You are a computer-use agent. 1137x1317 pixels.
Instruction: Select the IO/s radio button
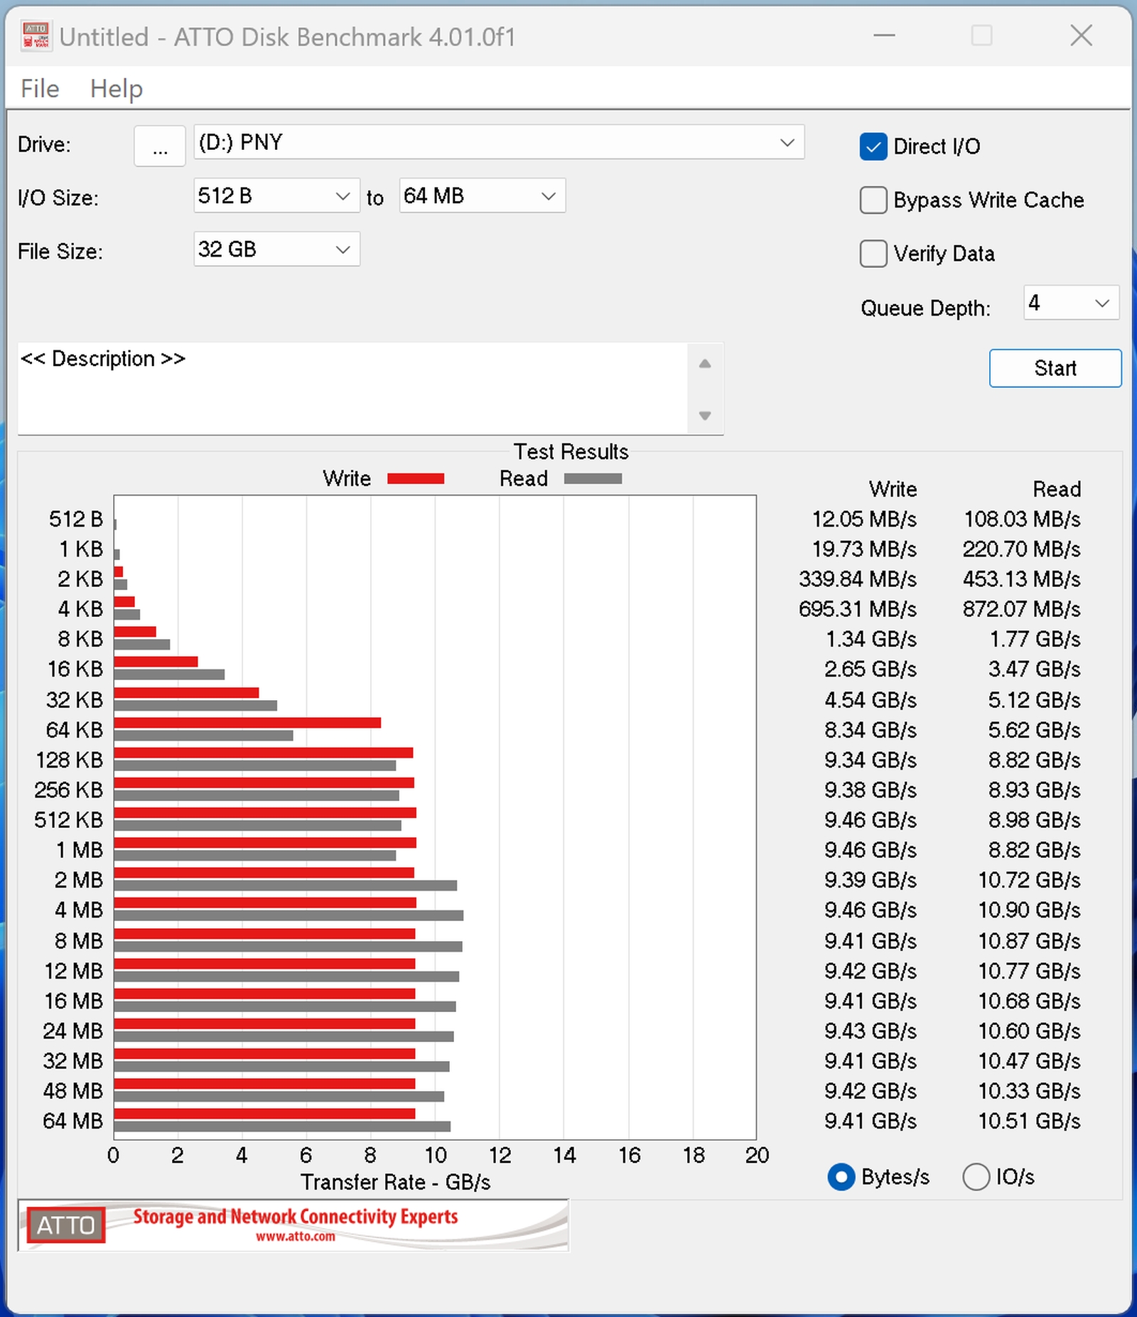coord(976,1177)
